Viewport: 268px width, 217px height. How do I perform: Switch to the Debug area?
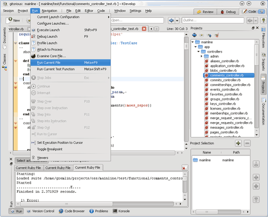pos(228,12)
